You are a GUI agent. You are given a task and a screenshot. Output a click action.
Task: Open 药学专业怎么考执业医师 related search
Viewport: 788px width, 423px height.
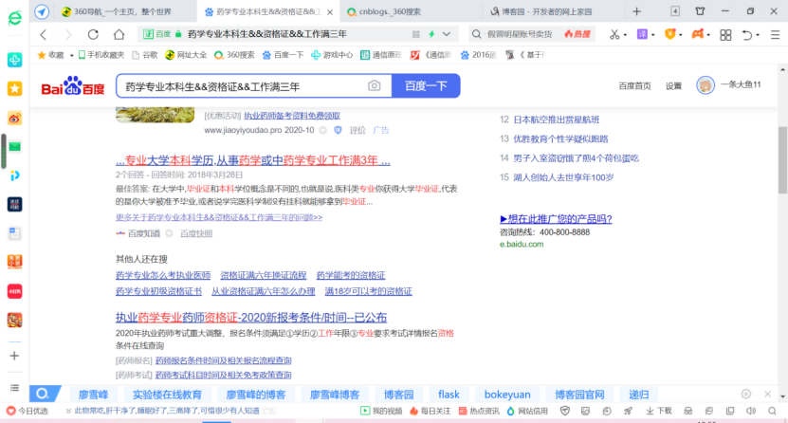pos(163,275)
